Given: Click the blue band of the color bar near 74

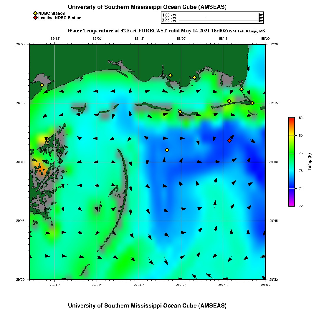Looking at the screenshot, I should coord(292,188).
